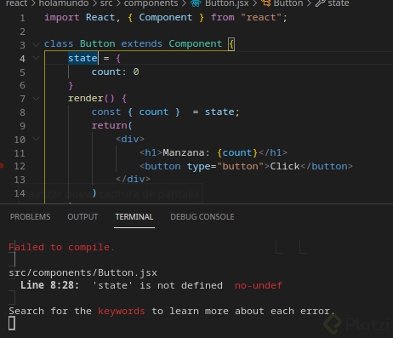Image resolution: width=393 pixels, height=338 pixels.
Task: Click the type="button" attribute on line 12
Action: pyautogui.click(x=225, y=166)
